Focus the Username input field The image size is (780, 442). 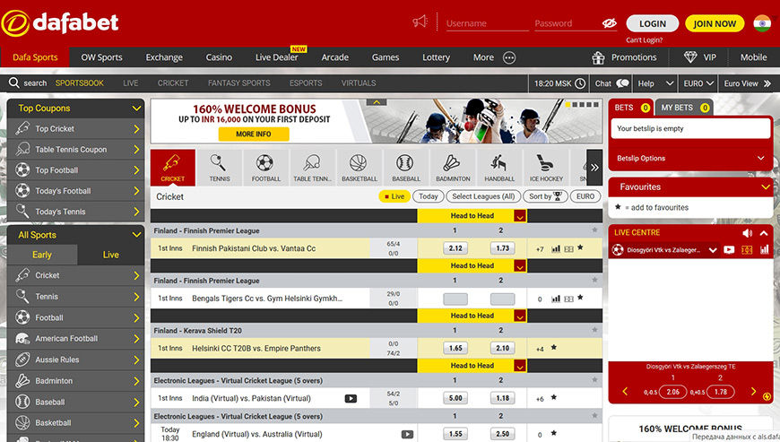point(487,23)
